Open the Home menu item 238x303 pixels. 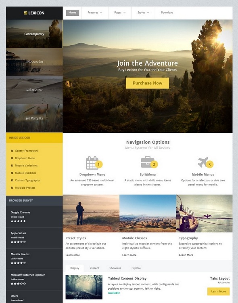72,13
